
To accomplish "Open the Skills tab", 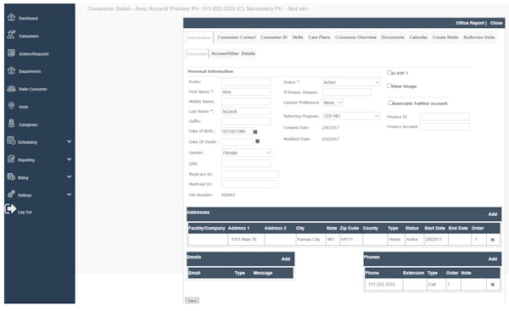I will coord(298,37).
